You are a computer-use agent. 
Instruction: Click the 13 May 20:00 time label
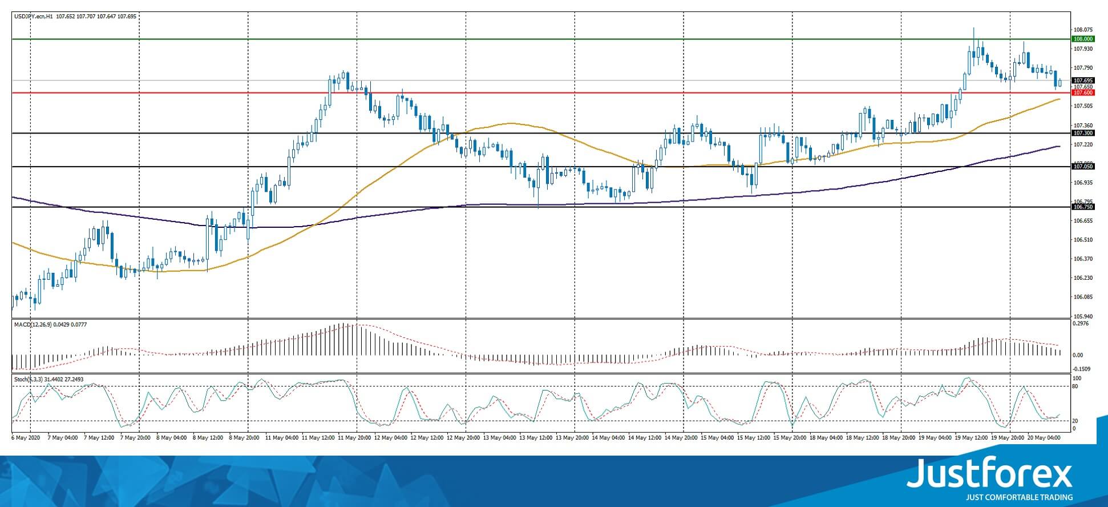573,438
